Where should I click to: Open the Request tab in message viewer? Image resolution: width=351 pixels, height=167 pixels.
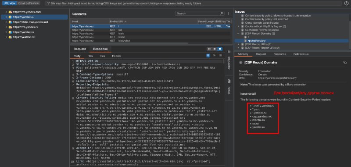pyautogui.click(x=80, y=49)
